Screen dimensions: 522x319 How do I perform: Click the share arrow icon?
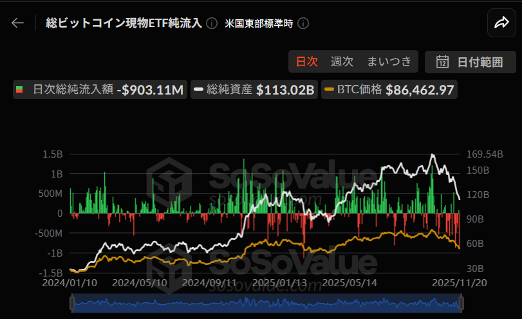pyautogui.click(x=501, y=23)
